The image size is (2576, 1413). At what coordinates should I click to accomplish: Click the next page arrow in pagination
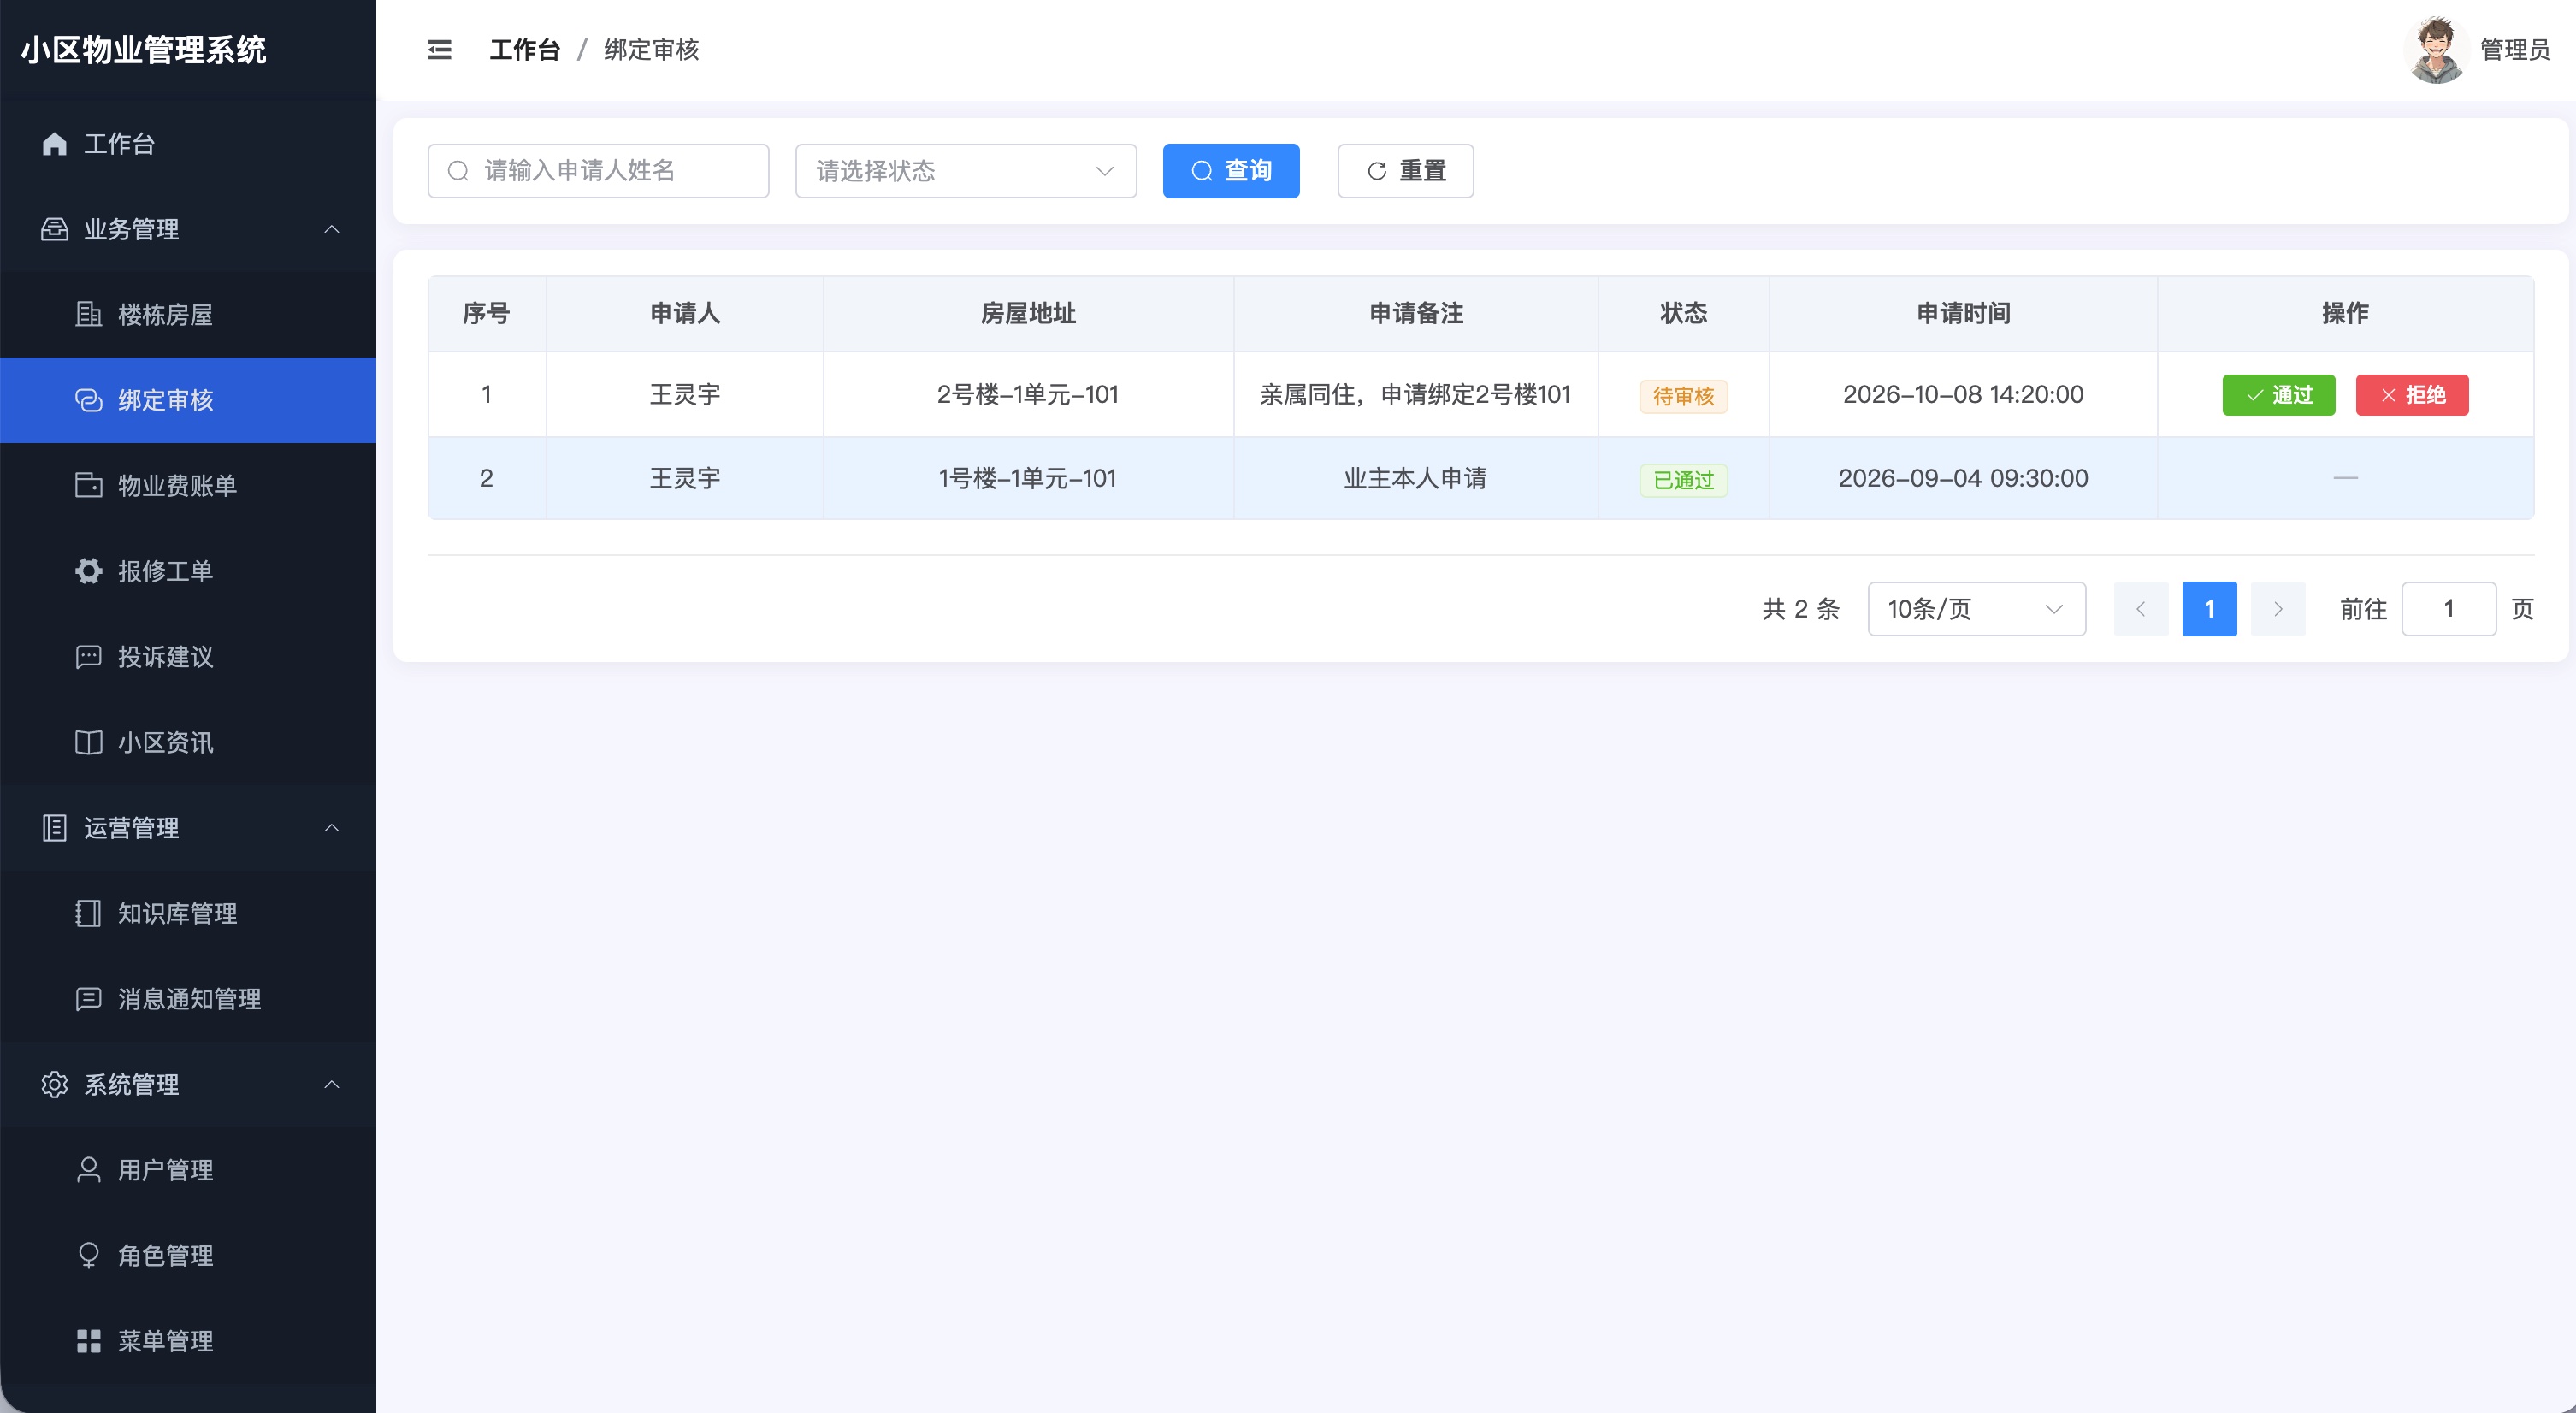coord(2278,609)
